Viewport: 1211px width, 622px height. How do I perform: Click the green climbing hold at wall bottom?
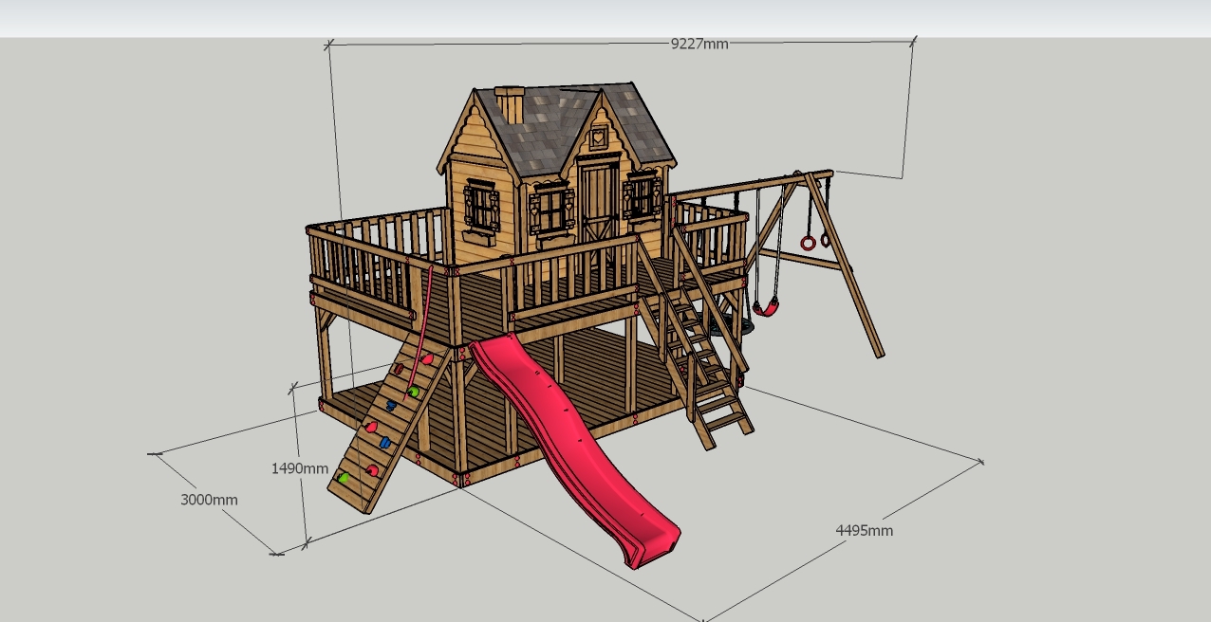345,478
